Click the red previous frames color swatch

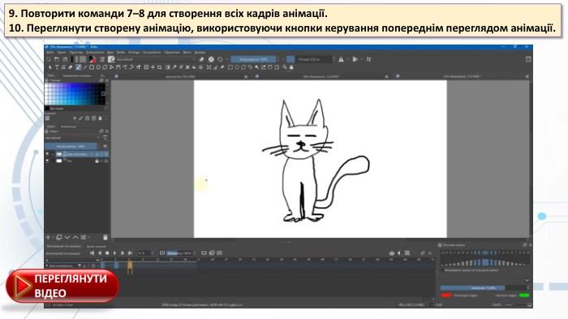[446, 296]
